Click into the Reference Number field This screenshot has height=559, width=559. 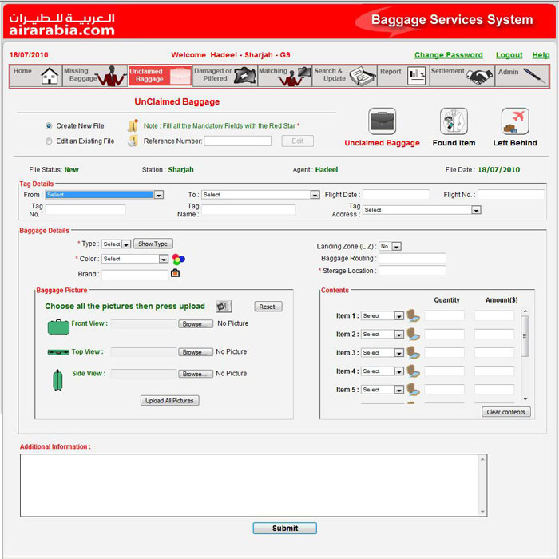pyautogui.click(x=237, y=141)
